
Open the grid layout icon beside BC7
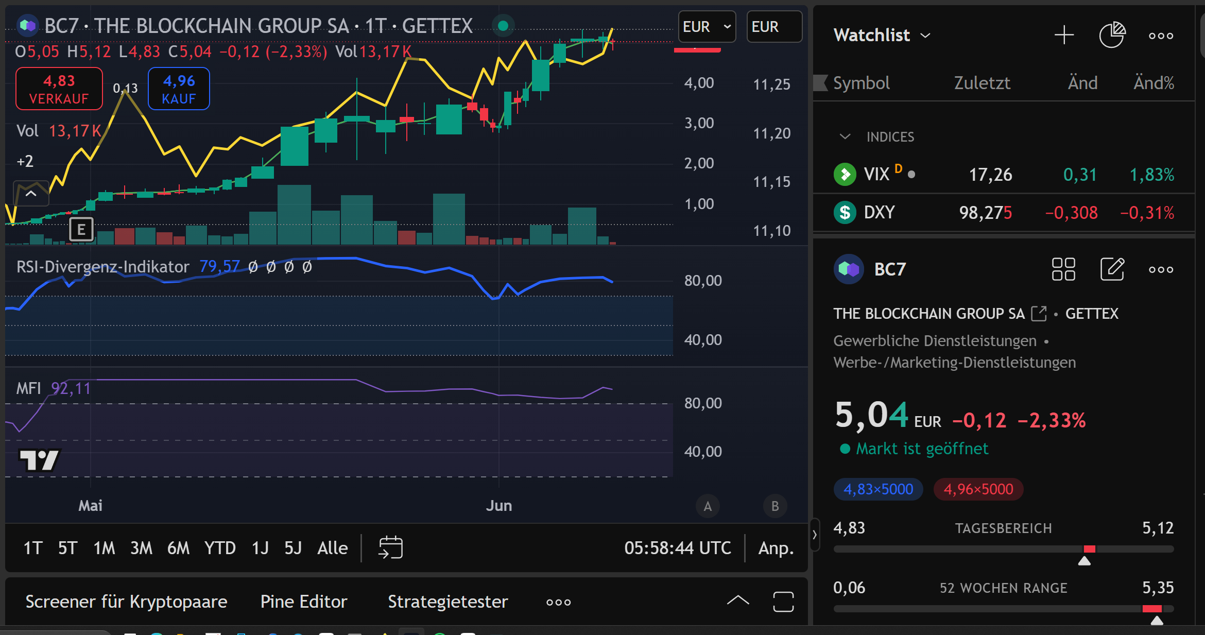(1063, 269)
